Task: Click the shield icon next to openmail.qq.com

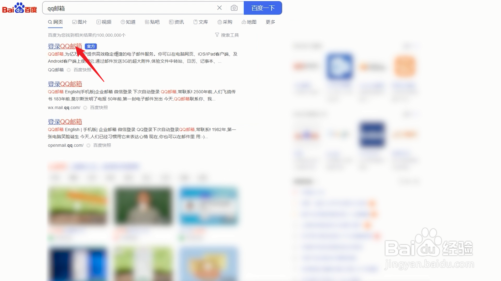Action: (88, 145)
